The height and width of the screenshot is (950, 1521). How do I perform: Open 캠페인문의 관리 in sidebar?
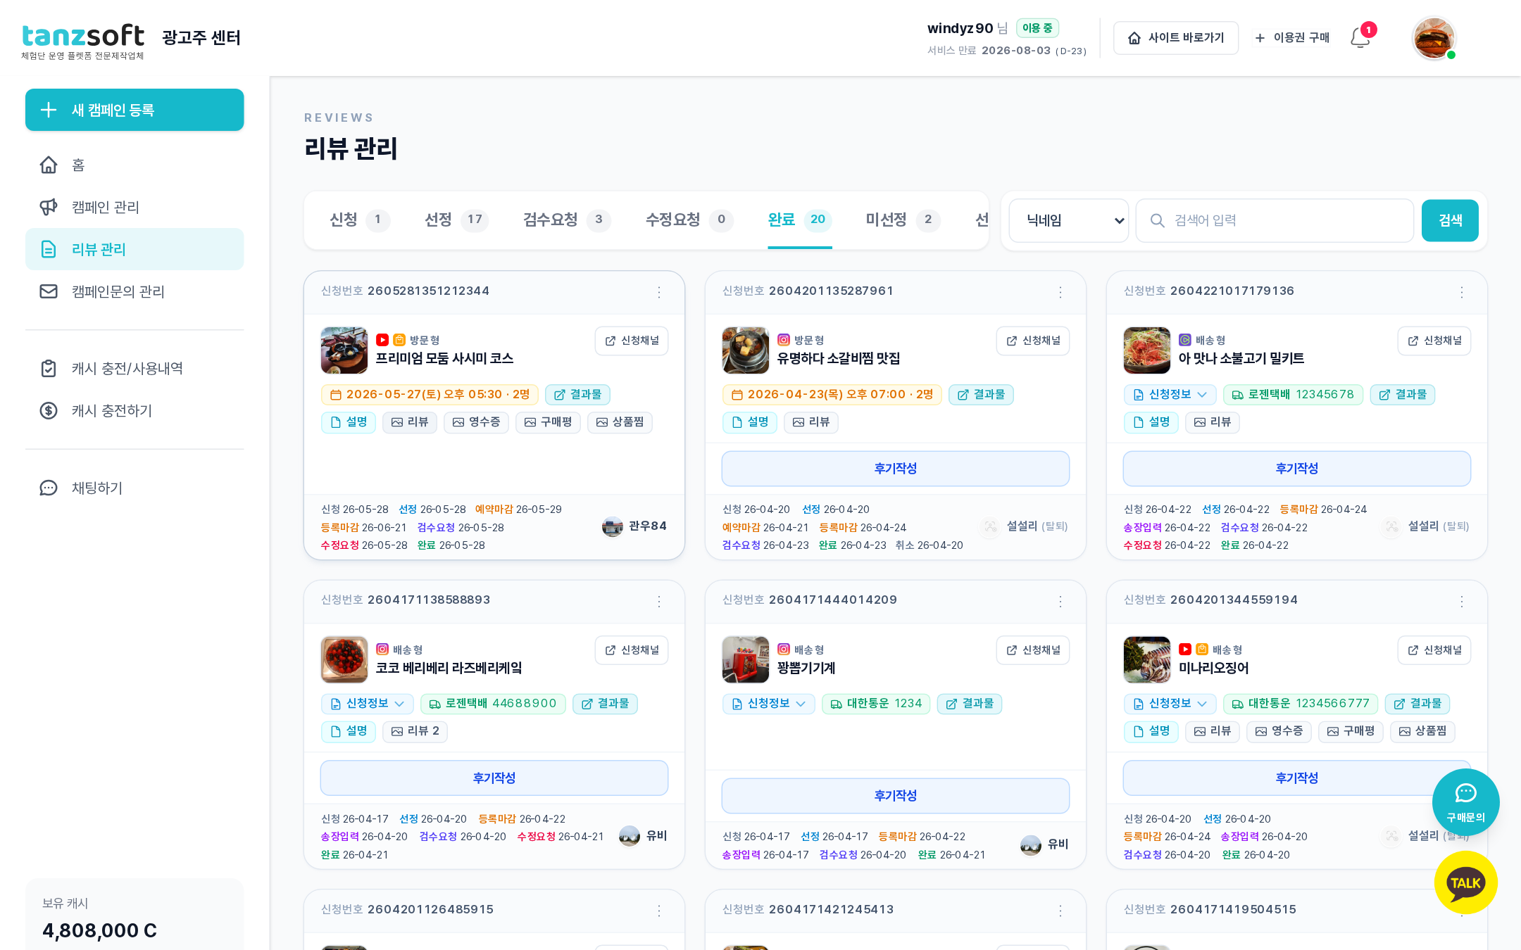[134, 291]
